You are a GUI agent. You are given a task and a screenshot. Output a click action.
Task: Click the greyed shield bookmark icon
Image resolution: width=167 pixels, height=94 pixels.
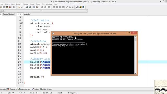point(49,7)
